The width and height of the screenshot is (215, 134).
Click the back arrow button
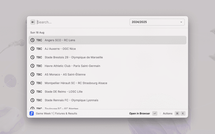[x=33, y=22]
